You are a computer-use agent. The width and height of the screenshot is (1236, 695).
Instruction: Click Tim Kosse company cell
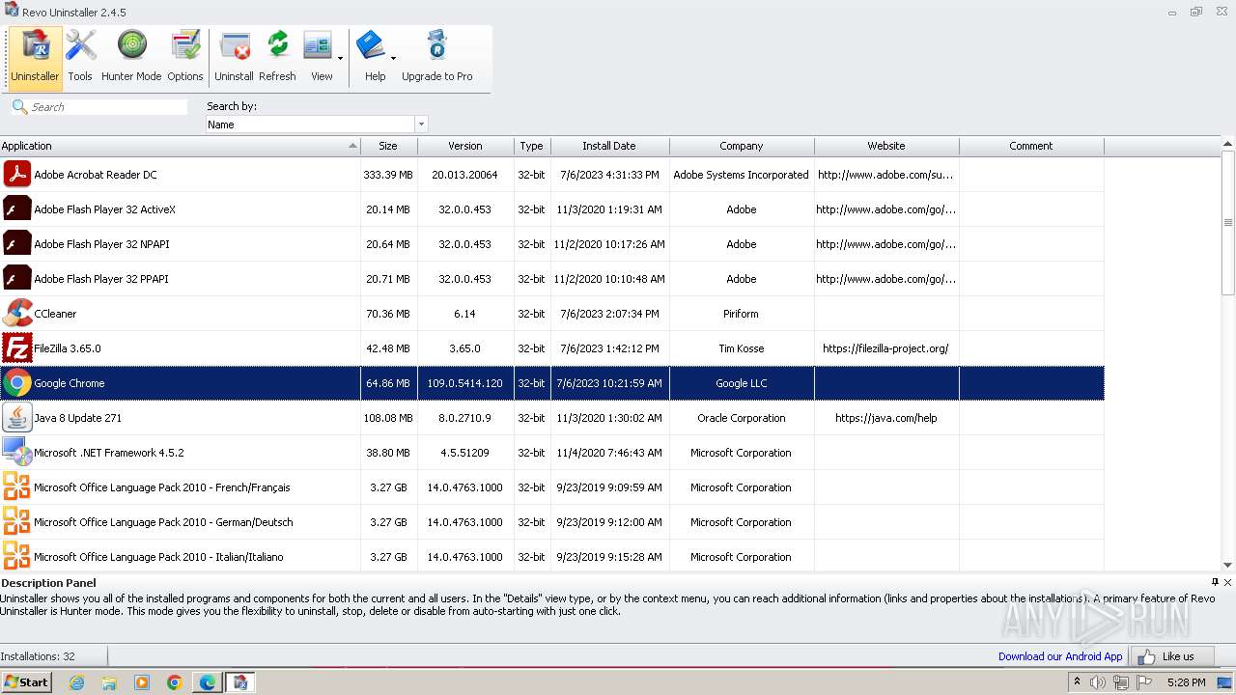[x=742, y=348]
